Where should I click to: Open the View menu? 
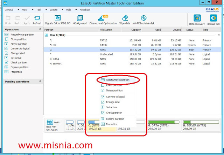pos(24,10)
